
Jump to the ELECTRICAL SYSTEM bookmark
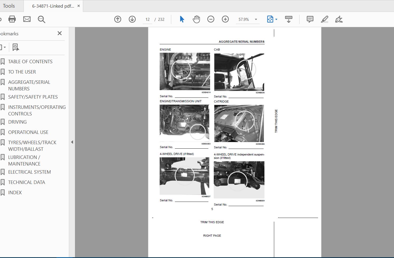coord(29,172)
